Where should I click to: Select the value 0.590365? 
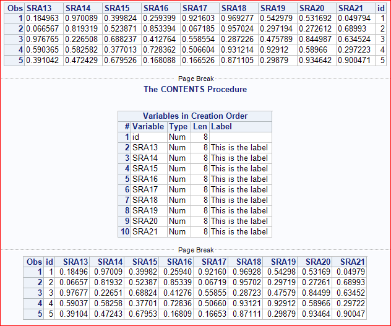(x=43, y=50)
